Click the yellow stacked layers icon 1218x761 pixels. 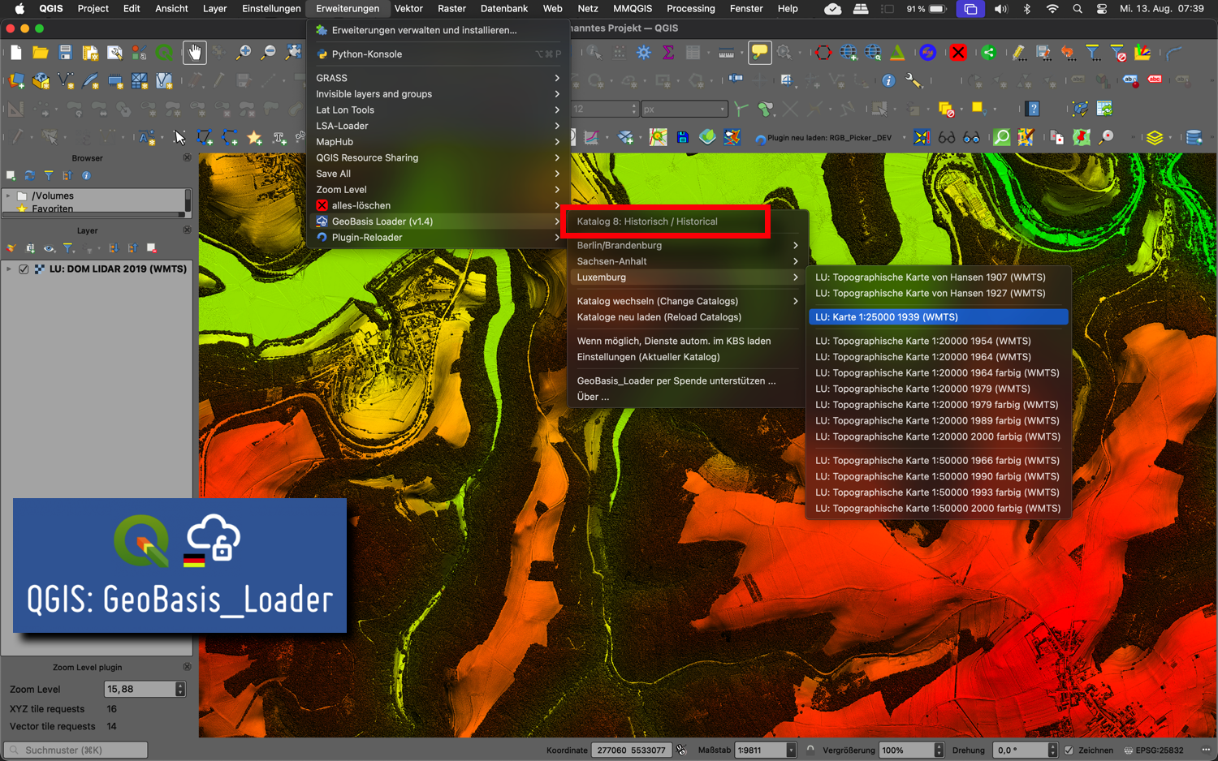(x=1155, y=137)
